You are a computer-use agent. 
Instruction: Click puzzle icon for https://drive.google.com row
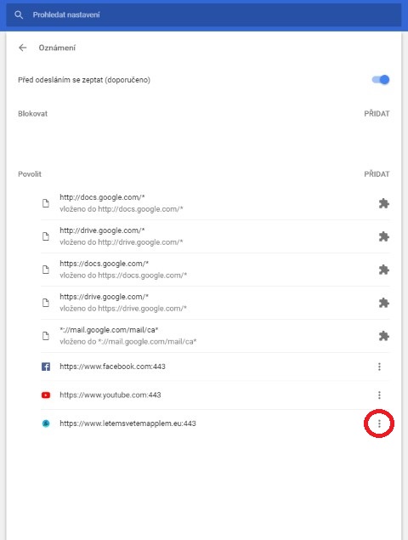[x=383, y=303]
